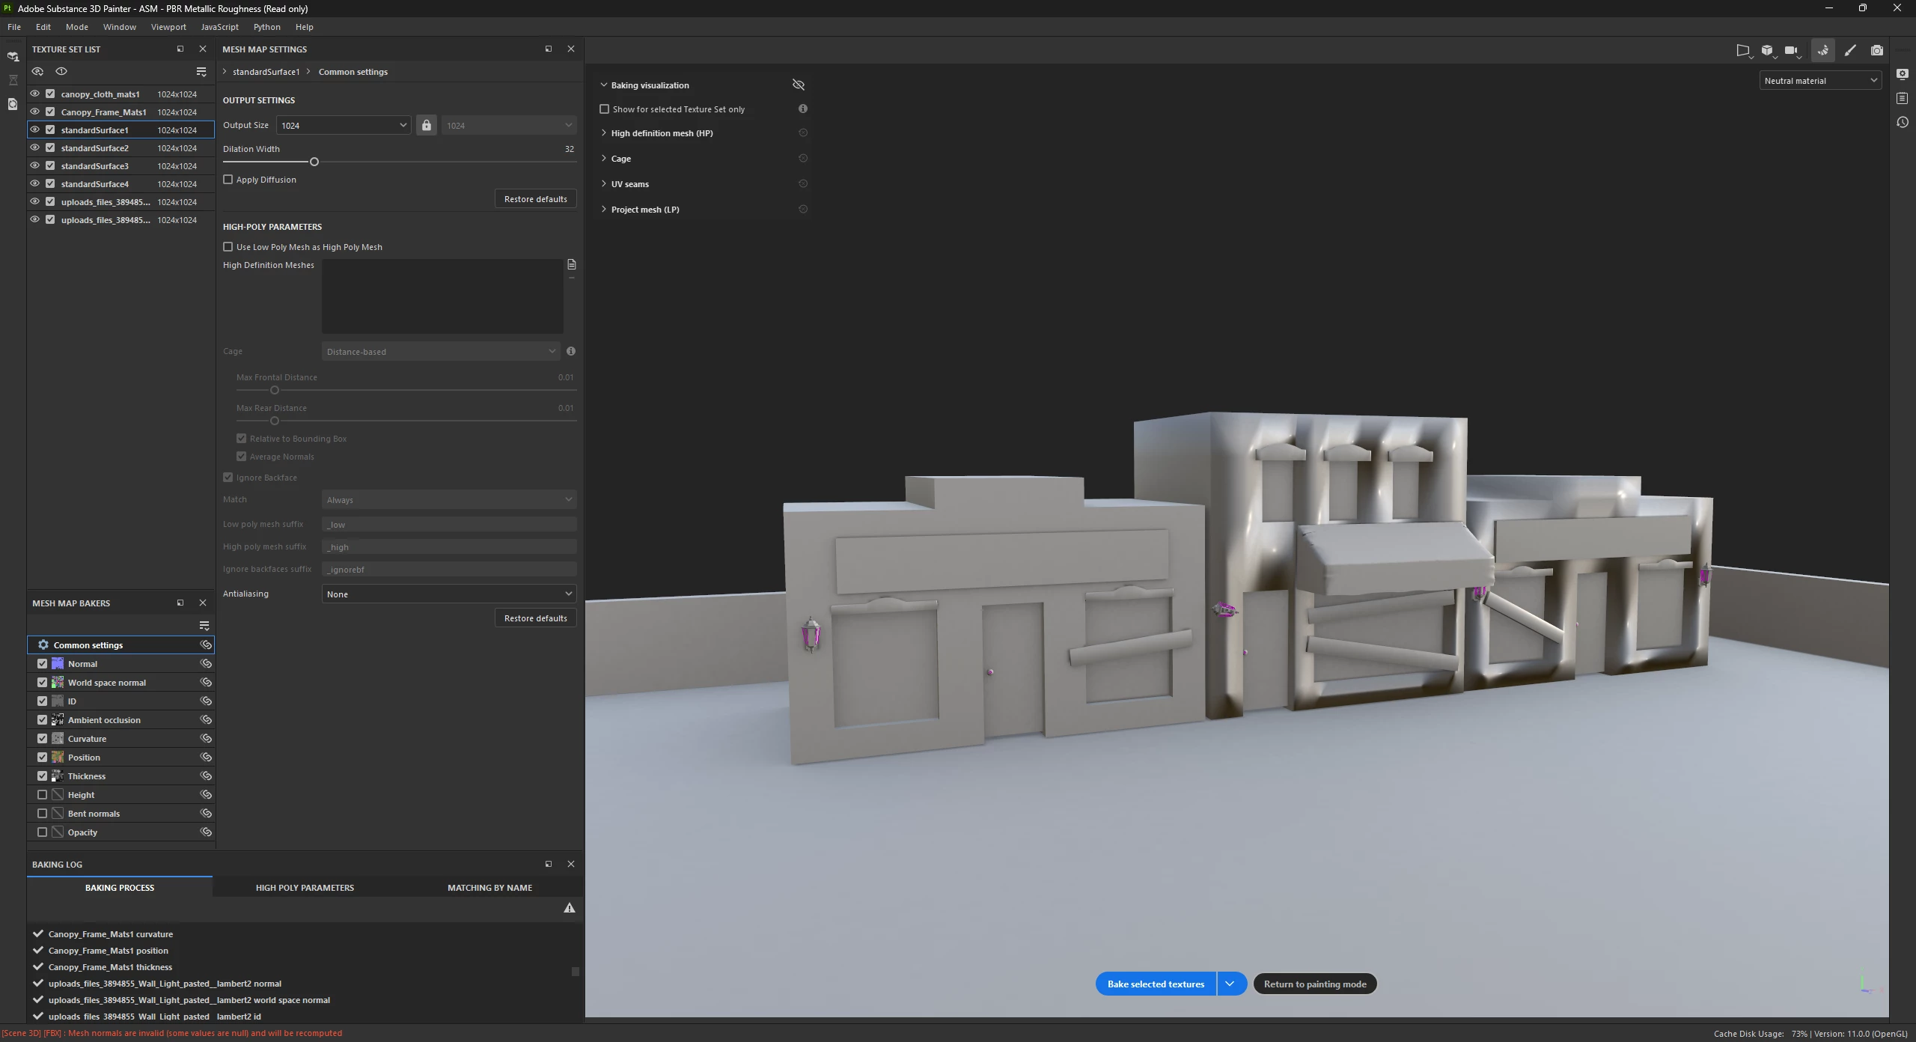Click Bake selected textures button

point(1156,984)
